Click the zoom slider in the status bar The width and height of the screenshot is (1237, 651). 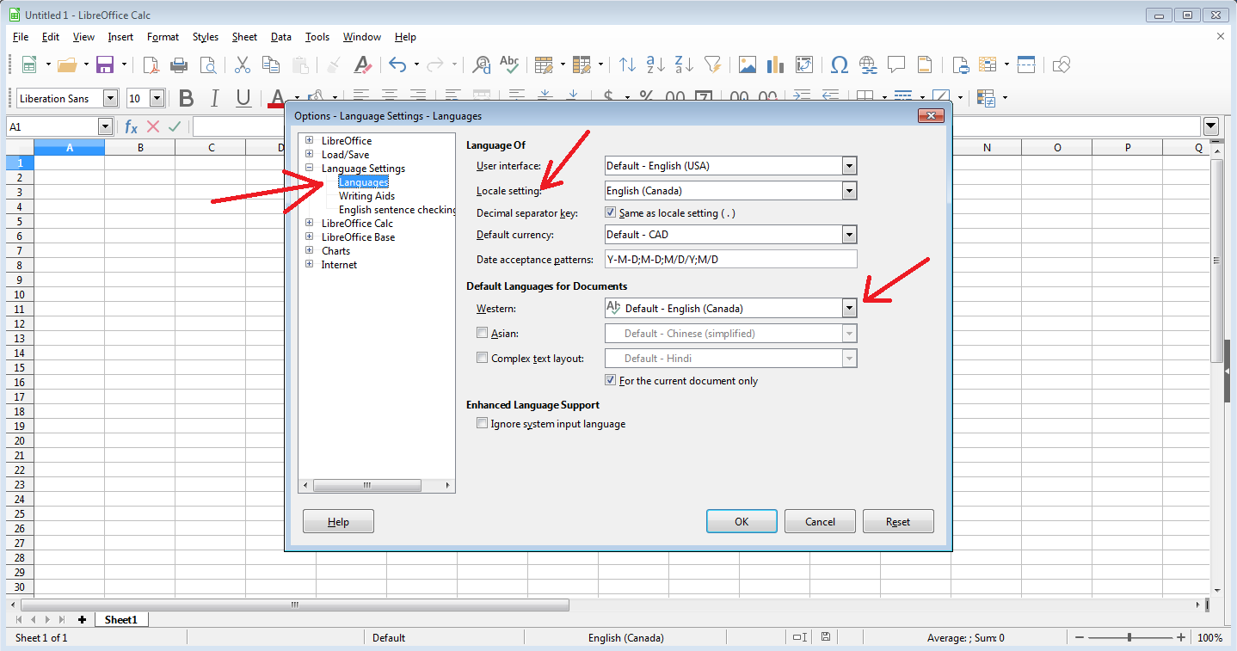[1129, 637]
